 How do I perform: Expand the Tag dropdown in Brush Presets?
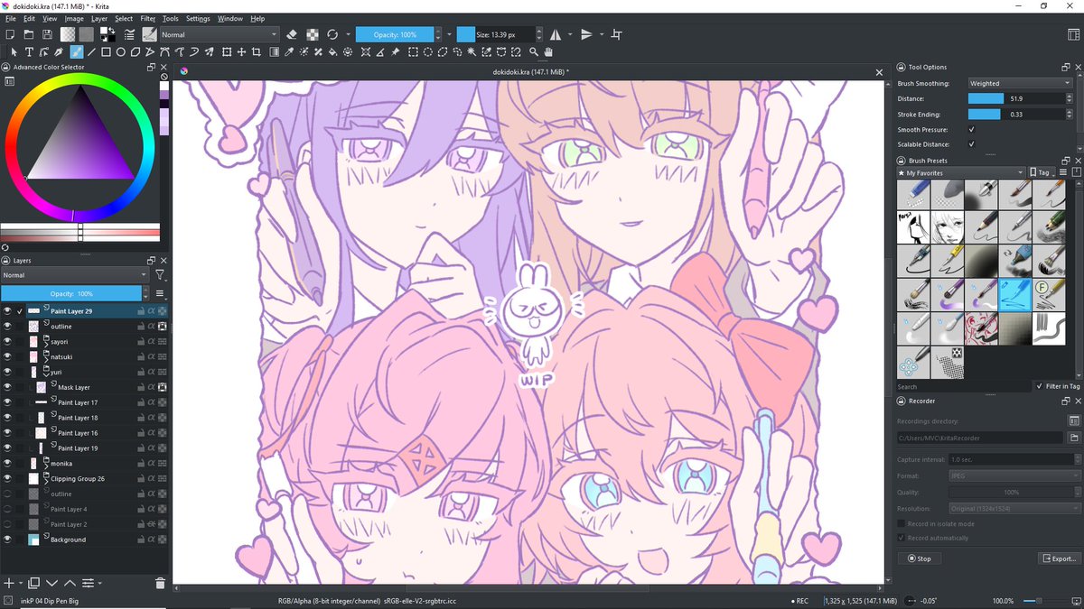click(1041, 171)
